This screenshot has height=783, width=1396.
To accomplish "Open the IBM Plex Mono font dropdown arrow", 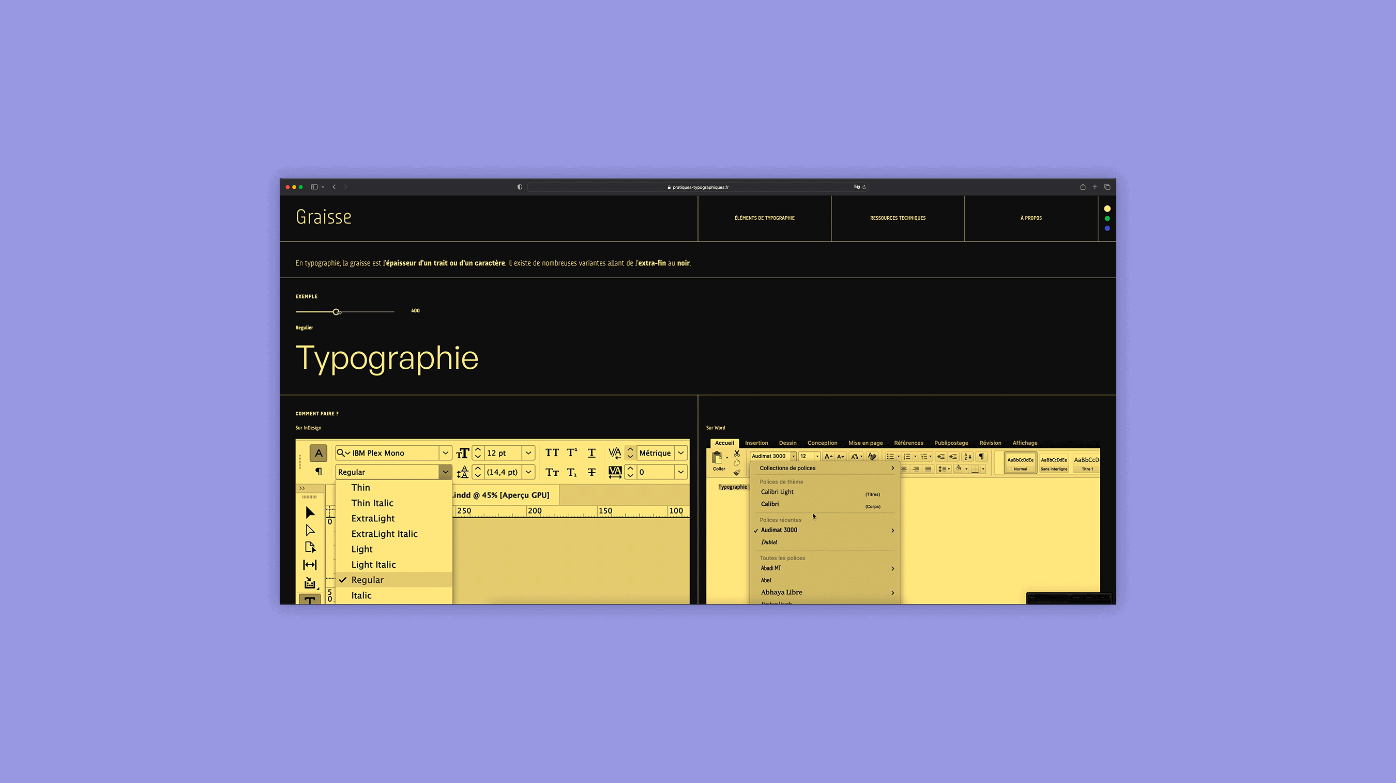I will [446, 453].
